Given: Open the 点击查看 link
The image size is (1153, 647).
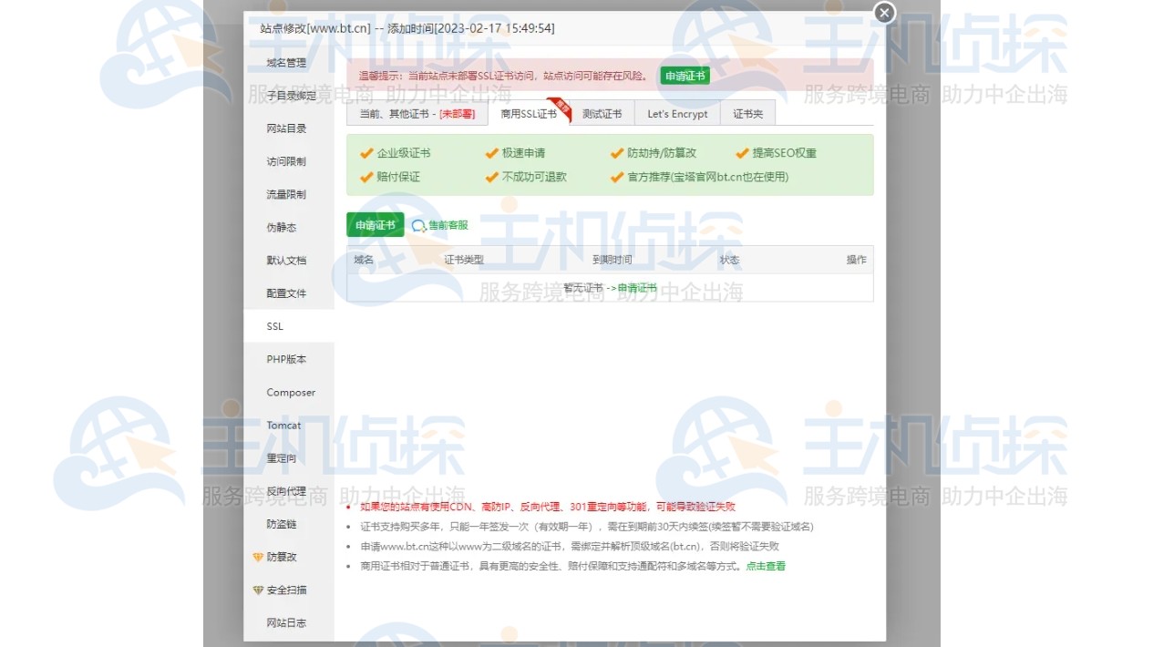Looking at the screenshot, I should pos(765,566).
